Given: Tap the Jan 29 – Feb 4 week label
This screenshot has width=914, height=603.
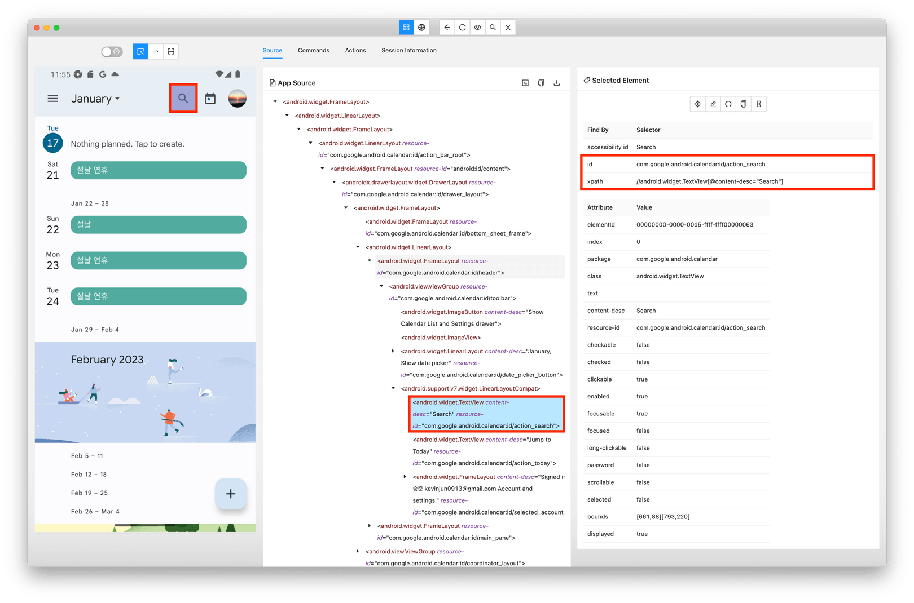Looking at the screenshot, I should [95, 330].
